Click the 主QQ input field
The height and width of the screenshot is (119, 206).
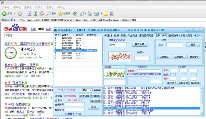click(x=175, y=45)
